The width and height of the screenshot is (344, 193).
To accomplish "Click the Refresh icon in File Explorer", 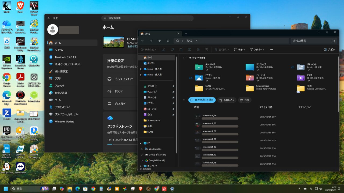I will click(x=168, y=41).
